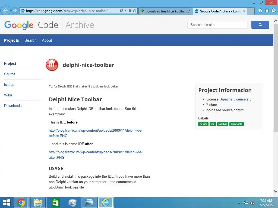Open the About menu item
Image resolution: width=278 pixels, height=208 pixels.
click(x=47, y=40)
